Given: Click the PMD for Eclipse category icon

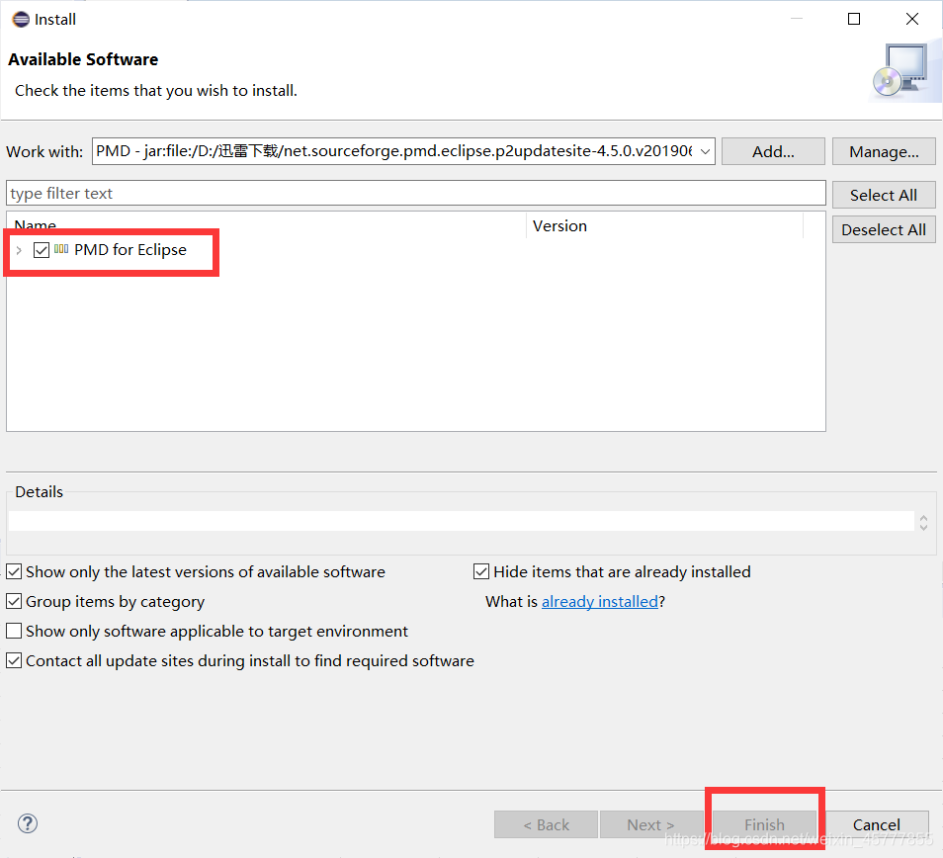Looking at the screenshot, I should pos(61,249).
